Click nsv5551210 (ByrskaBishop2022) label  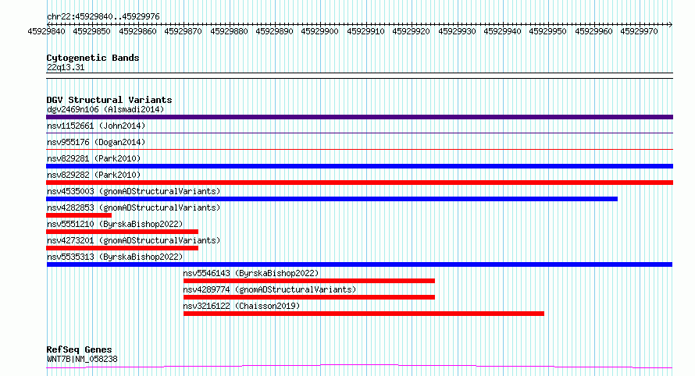(115, 224)
